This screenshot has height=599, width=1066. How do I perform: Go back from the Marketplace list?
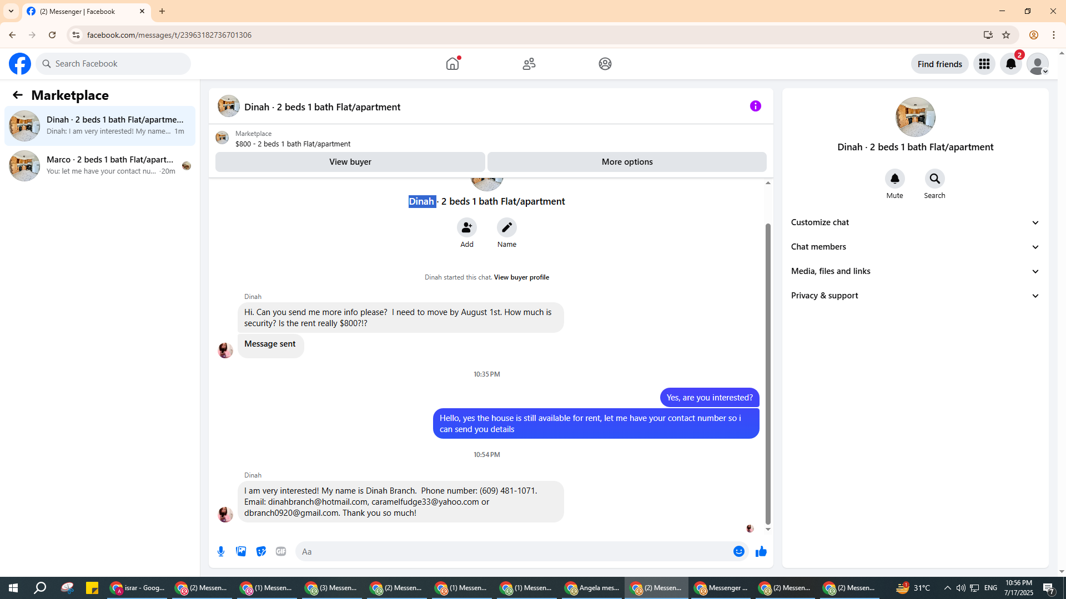(x=18, y=95)
